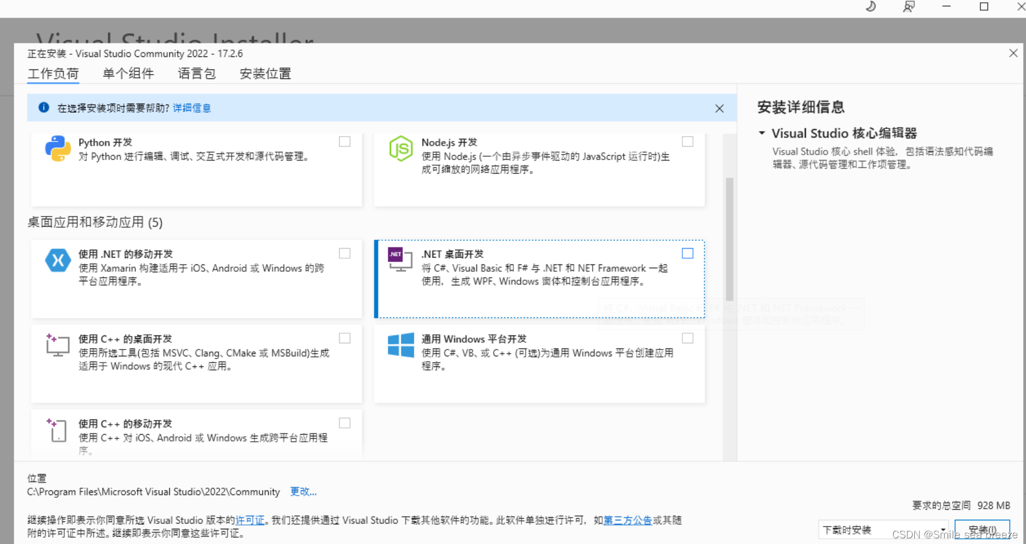1026x544 pixels.
Task: Select the 通用 Windows 平台开发 workload card title
Action: [x=474, y=339]
